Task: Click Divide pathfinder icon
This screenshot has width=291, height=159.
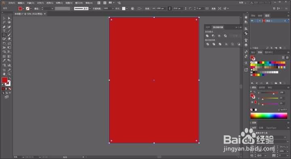Action: click(x=208, y=44)
